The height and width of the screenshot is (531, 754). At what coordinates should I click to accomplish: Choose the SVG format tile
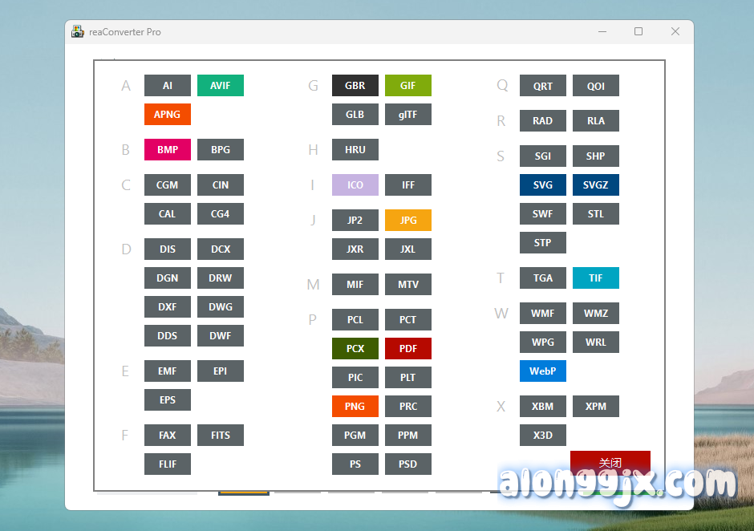click(542, 185)
